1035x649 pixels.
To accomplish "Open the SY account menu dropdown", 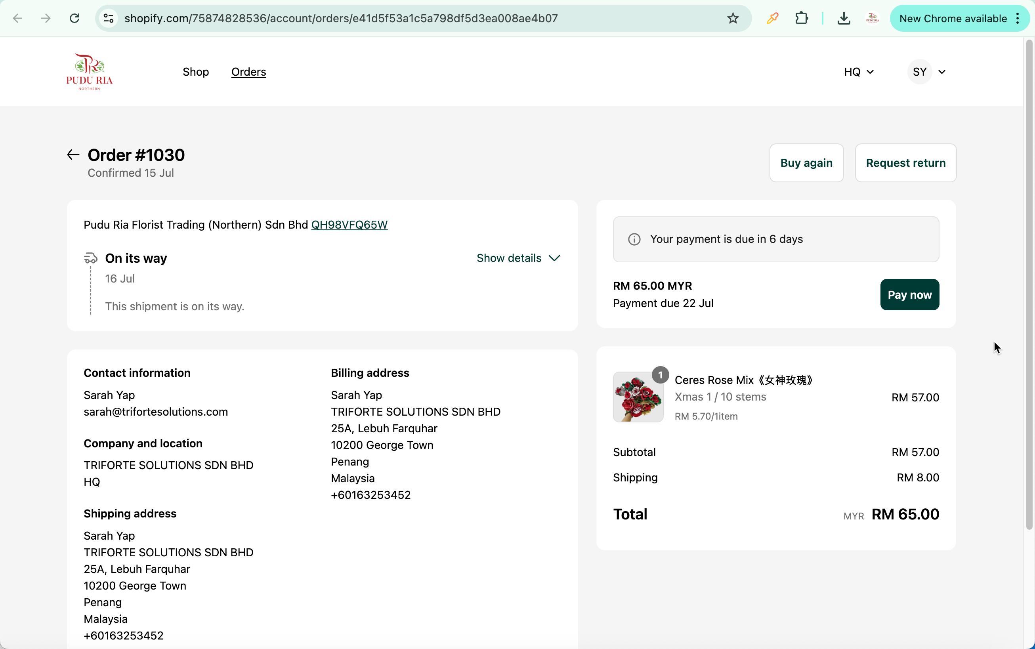I will [x=927, y=72].
